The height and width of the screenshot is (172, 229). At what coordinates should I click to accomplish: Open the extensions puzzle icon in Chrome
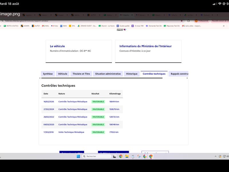point(189,21)
